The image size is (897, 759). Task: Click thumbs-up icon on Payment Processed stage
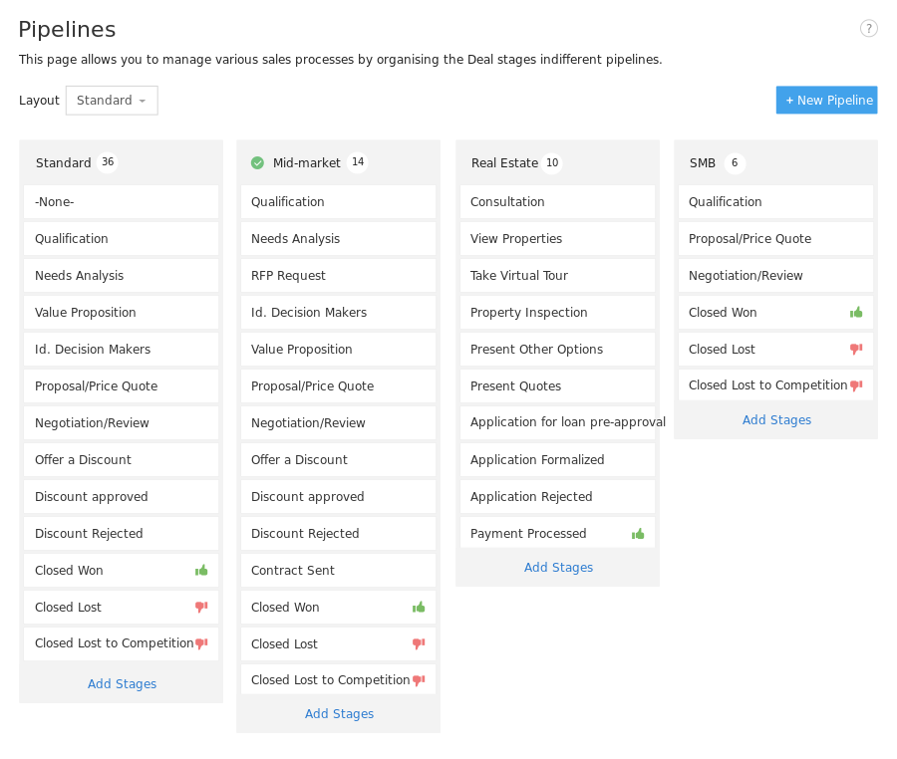pyautogui.click(x=638, y=533)
